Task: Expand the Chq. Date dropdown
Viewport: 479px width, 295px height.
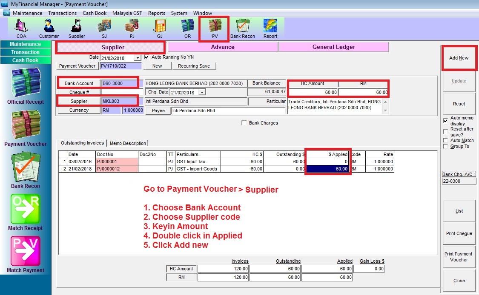Action: [x=202, y=92]
